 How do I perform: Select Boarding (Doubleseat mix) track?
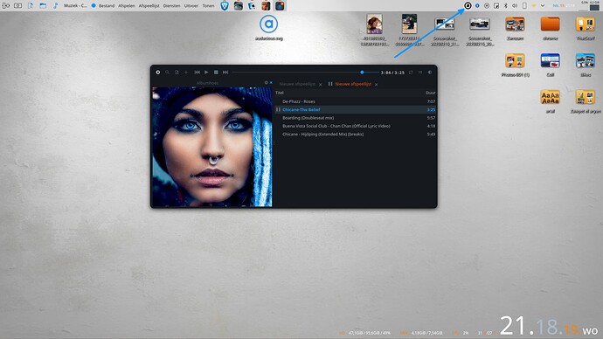[x=356, y=118]
